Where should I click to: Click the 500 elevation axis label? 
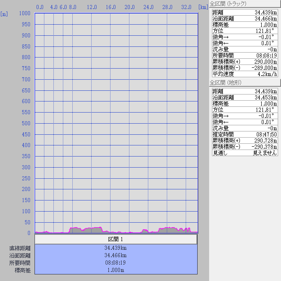[26, 124]
